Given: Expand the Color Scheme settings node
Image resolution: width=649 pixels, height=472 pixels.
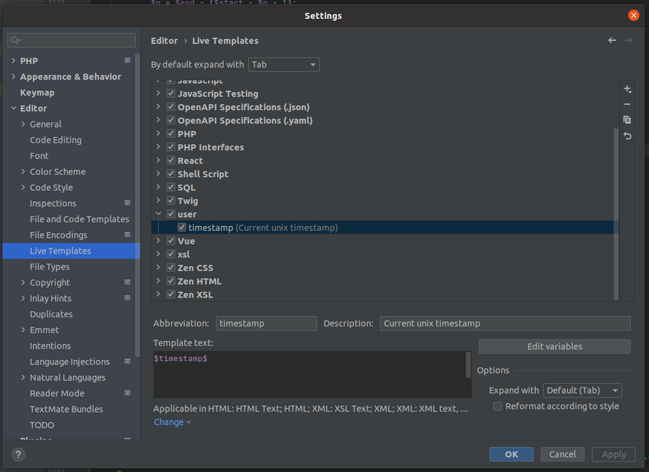Looking at the screenshot, I should pyautogui.click(x=23, y=171).
